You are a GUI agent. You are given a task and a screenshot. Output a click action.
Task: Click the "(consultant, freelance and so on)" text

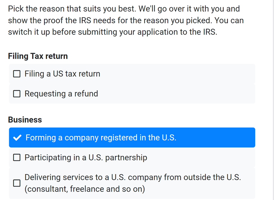tap(85, 189)
